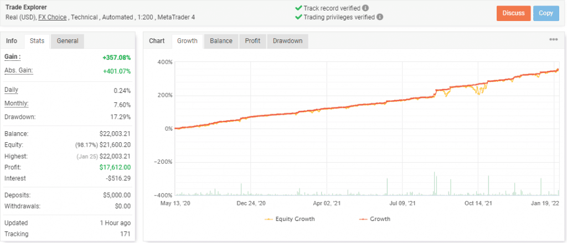Click the $17,612.00 profit value
Image resolution: width=567 pixels, height=243 pixels.
[x=115, y=167]
